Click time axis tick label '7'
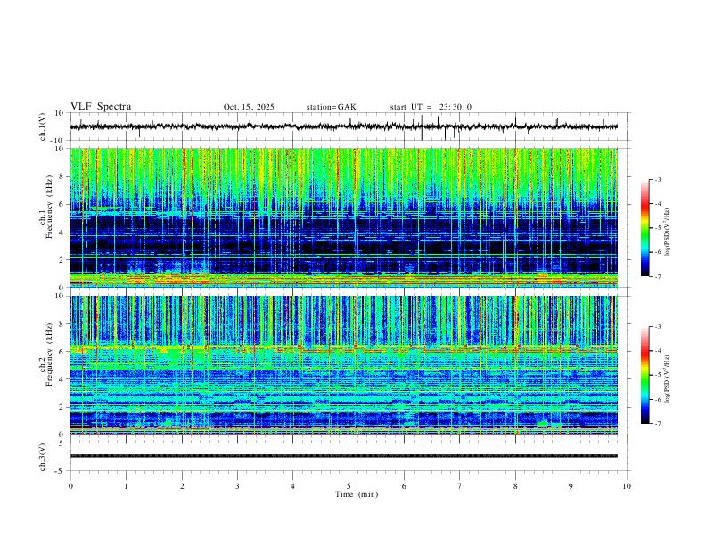Screen dimensions: 706x545 (x=460, y=486)
